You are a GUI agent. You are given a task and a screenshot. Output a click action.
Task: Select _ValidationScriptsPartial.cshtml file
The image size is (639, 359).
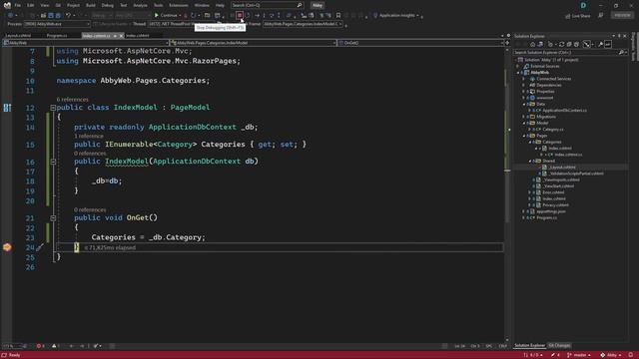575,174
